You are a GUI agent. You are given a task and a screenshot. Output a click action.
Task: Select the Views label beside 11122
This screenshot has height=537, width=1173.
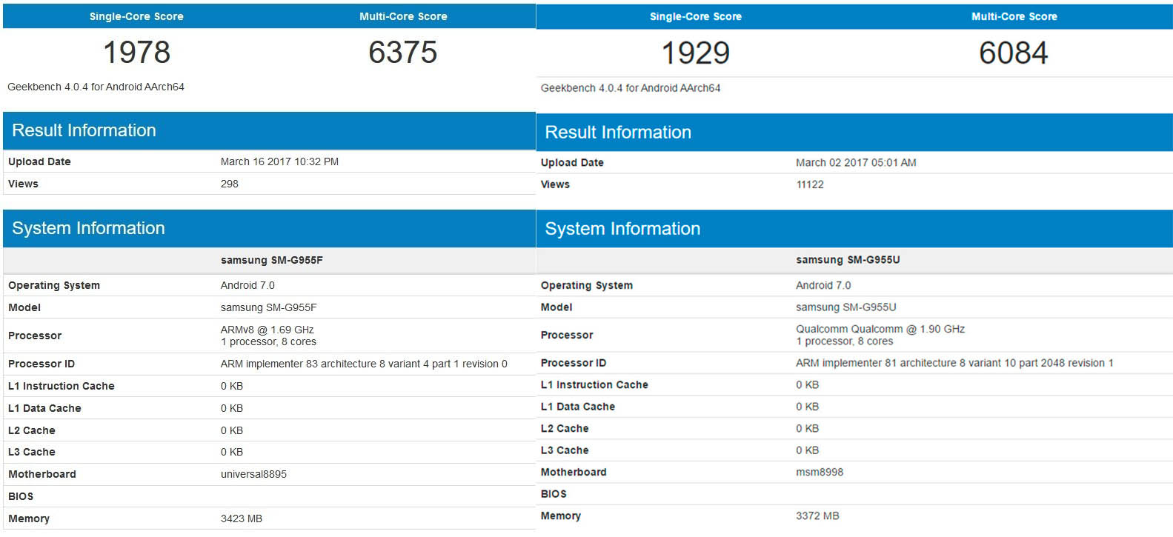click(555, 184)
